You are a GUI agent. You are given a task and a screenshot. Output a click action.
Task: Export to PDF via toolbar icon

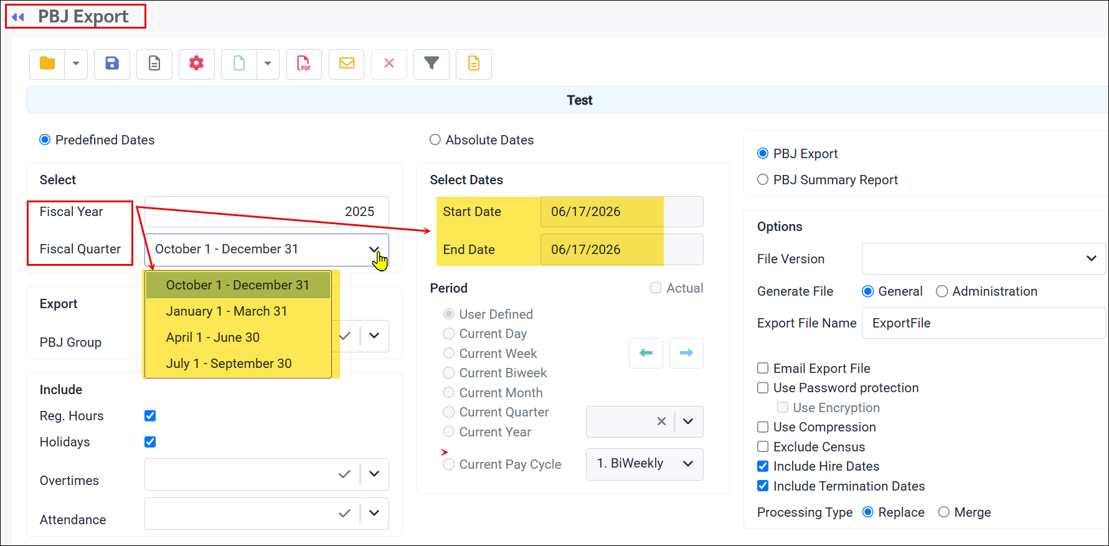coord(304,64)
